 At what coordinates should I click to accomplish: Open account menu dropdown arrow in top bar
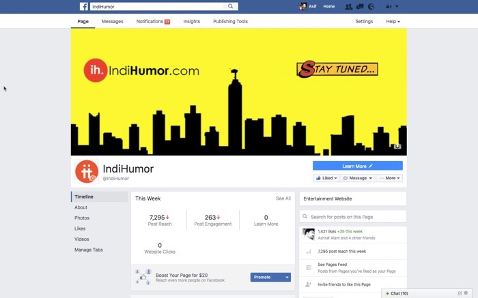tap(397, 6)
